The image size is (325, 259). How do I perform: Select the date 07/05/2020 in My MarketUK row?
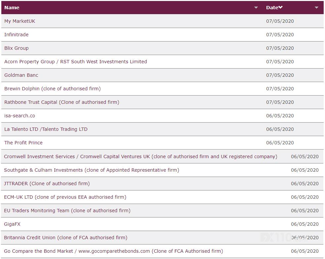[280, 21]
